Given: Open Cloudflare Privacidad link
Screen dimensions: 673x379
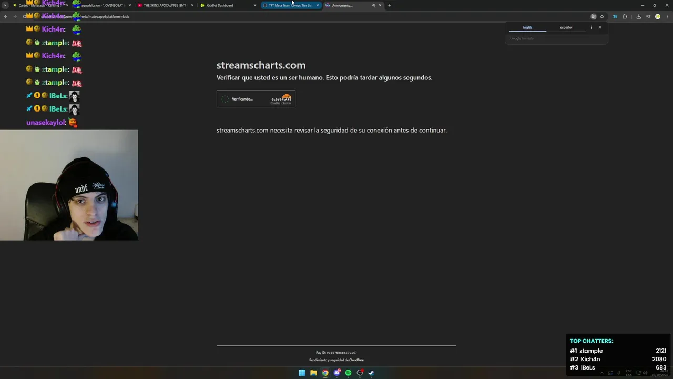Looking at the screenshot, I should pos(275,103).
